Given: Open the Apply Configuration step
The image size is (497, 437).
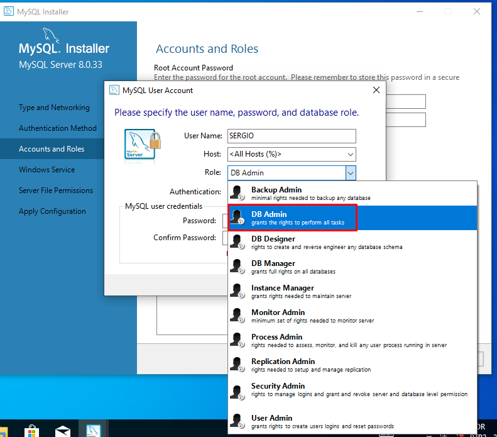Looking at the screenshot, I should (x=52, y=211).
